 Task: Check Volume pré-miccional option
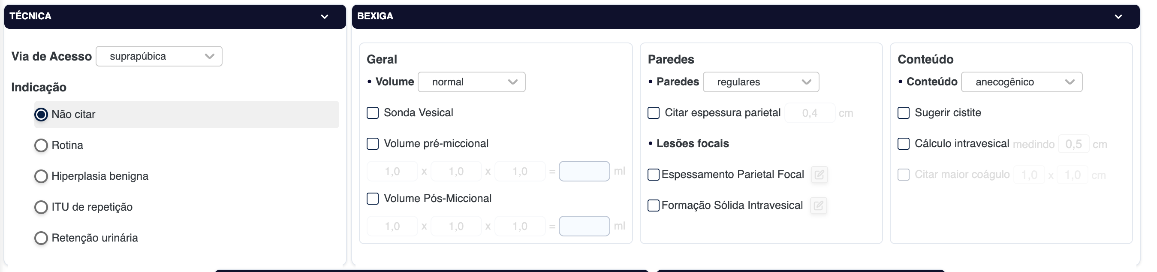(x=373, y=144)
